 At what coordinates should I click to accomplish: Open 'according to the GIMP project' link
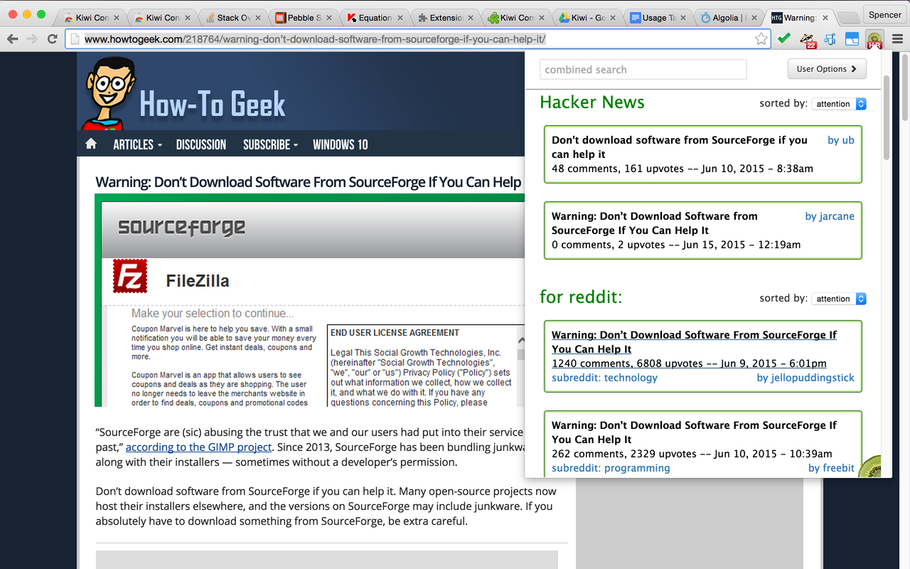pyautogui.click(x=199, y=447)
